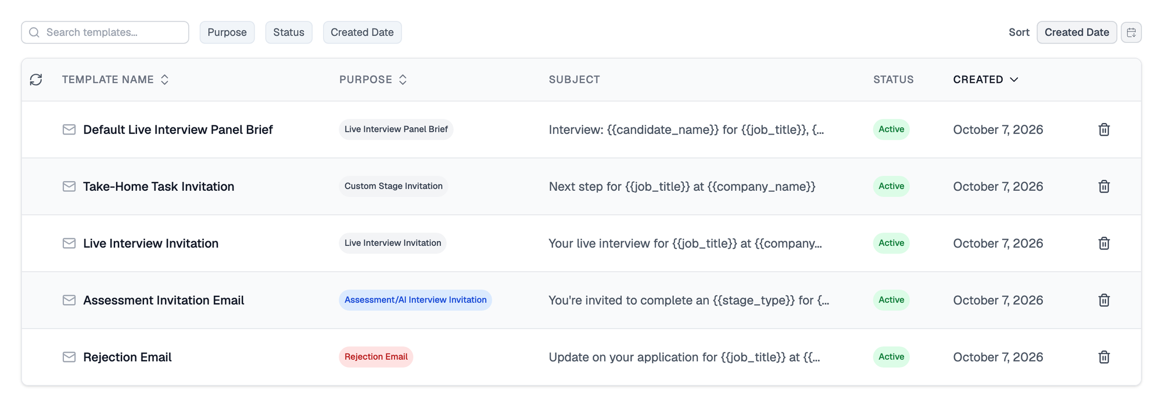Delete the Take-Home Task Invitation template
This screenshot has height=406, width=1162.
click(x=1104, y=187)
